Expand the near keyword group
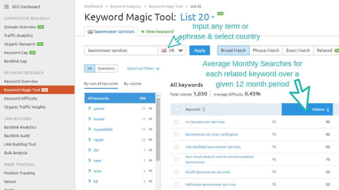The width and height of the screenshot is (339, 190). click(89, 160)
